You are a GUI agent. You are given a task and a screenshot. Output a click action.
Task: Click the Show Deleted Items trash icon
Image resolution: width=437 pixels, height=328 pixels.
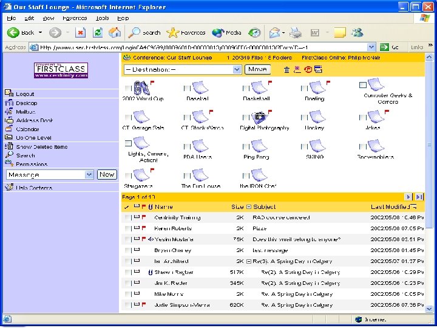coord(9,146)
